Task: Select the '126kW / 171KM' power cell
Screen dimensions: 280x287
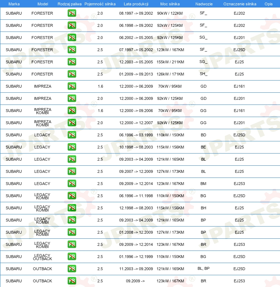Action: (170, 74)
